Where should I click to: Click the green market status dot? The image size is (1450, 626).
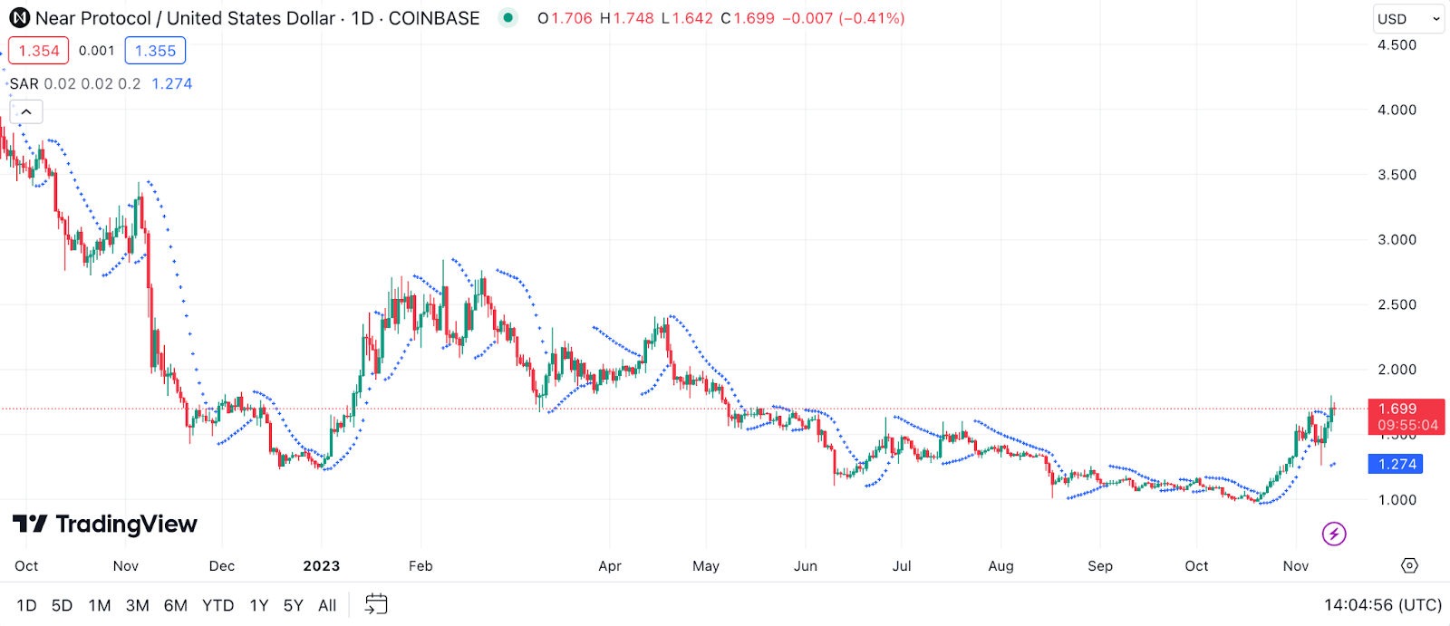(508, 17)
